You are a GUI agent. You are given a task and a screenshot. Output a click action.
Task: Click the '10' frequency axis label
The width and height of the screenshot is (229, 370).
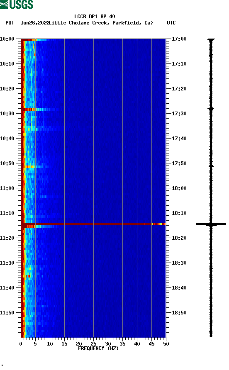(50, 344)
